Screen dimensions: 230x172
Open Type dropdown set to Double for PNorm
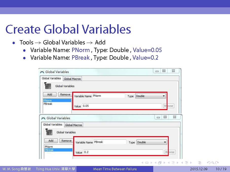(150, 96)
